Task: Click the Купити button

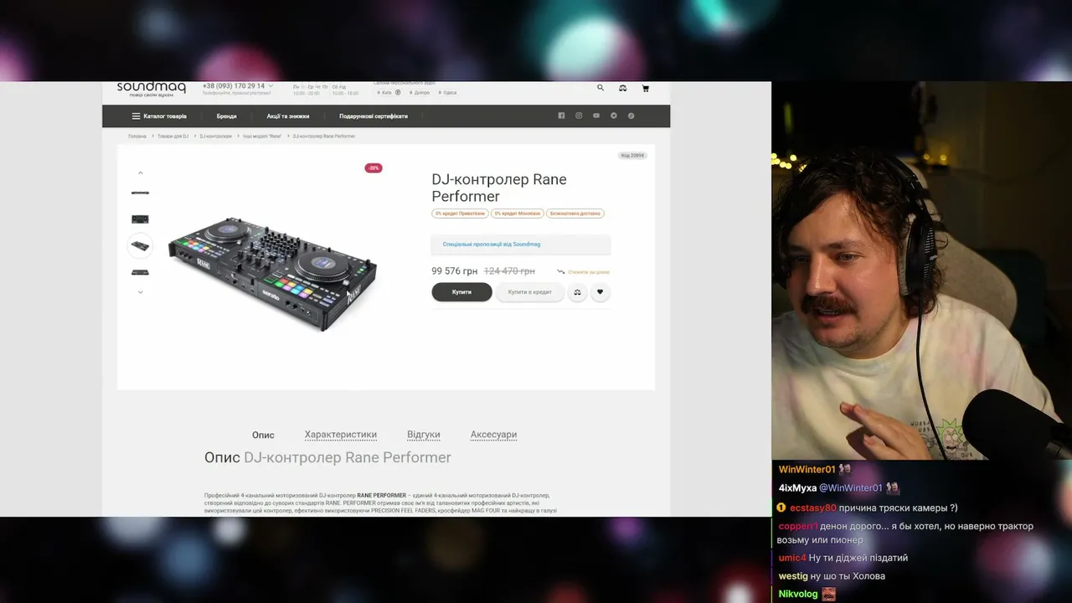Action: [461, 292]
